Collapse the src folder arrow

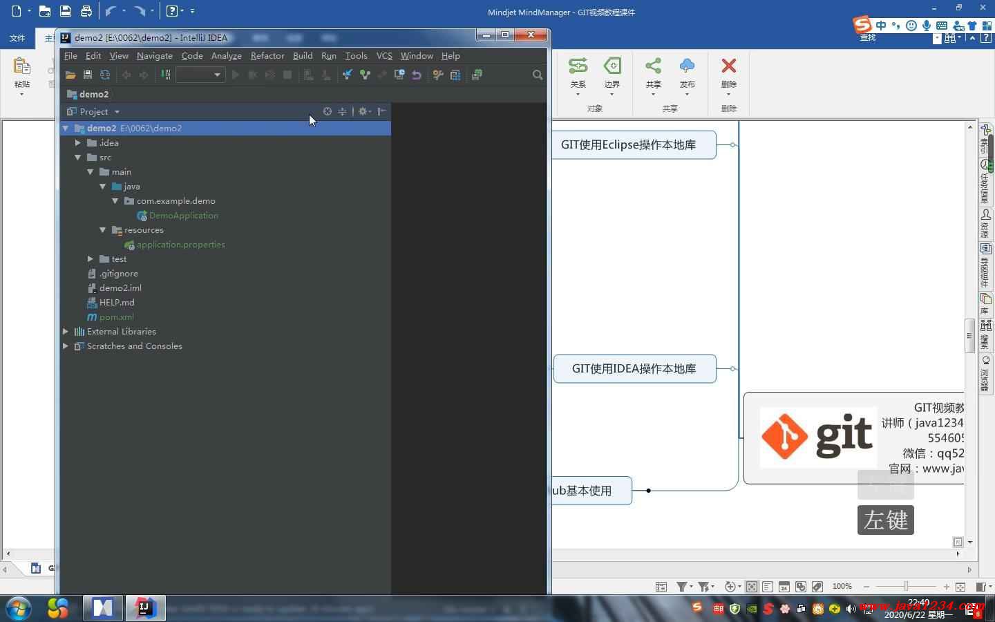[78, 157]
